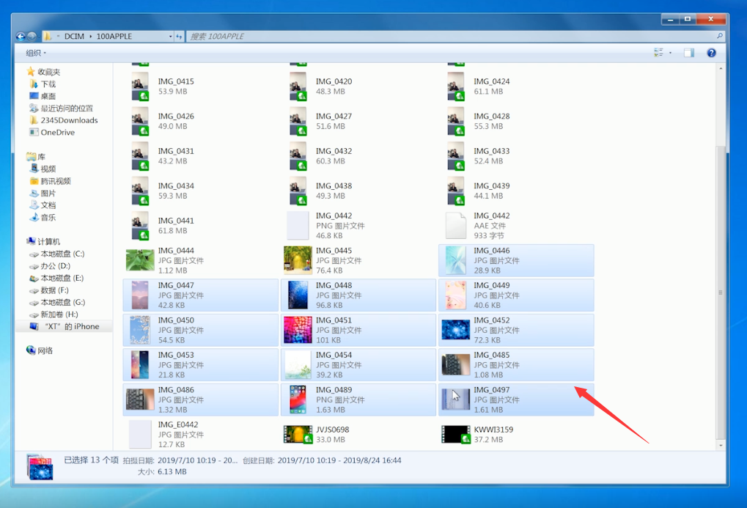This screenshot has width=747, height=508.
Task: Click the vertical scrollbar thumb
Action: coord(721,292)
